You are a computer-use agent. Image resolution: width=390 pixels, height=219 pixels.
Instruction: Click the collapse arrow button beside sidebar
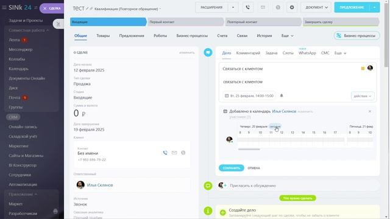pos(58,24)
